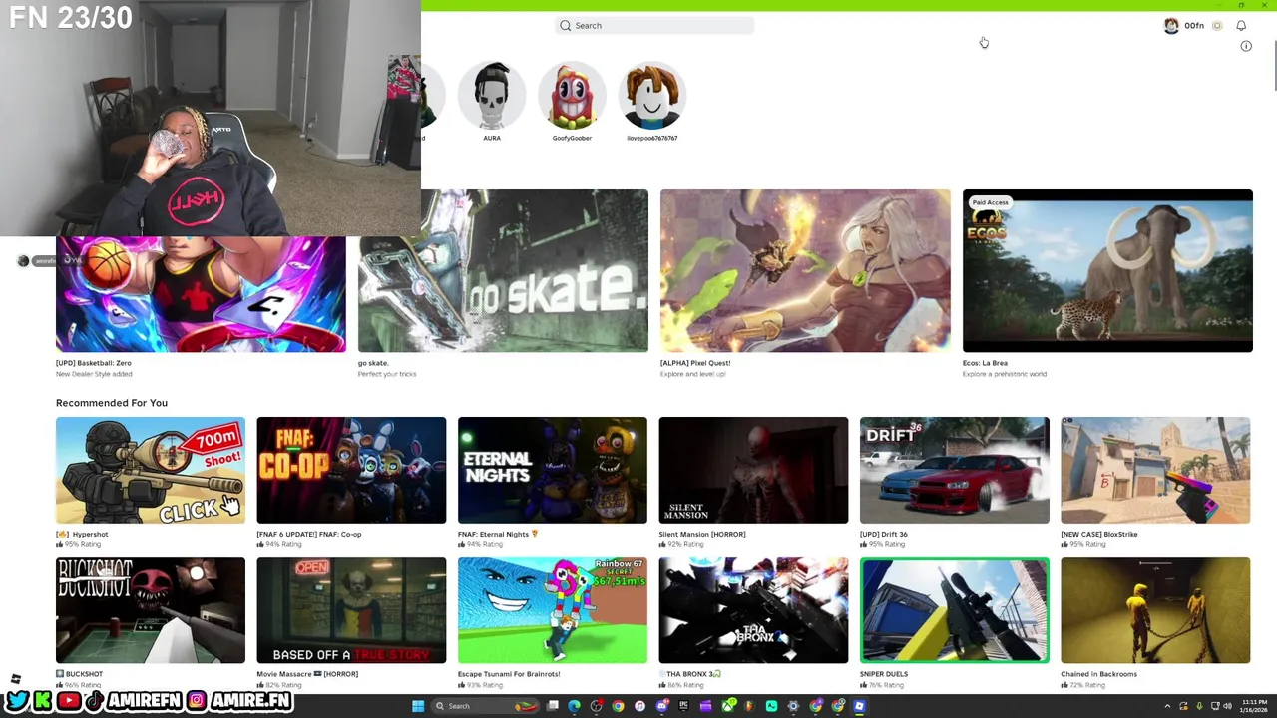Click the magnifier icon in Roblox search
Viewport: 1277px width, 718px height.
pyautogui.click(x=566, y=25)
